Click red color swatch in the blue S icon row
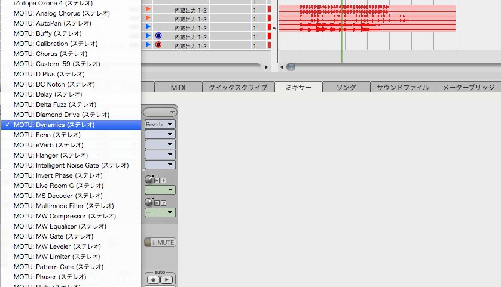Image resolution: width=501 pixels, height=287 pixels. tap(270, 36)
